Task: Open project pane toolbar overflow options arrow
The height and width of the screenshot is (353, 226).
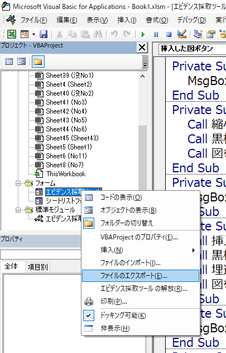Action: tap(145, 62)
